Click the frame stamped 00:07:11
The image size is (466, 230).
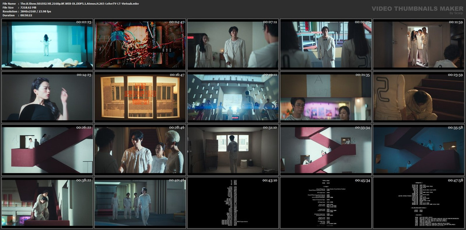pyautogui.click(x=233, y=44)
